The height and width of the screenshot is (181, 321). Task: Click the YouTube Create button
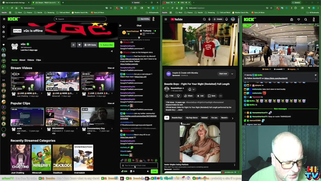[218, 19]
